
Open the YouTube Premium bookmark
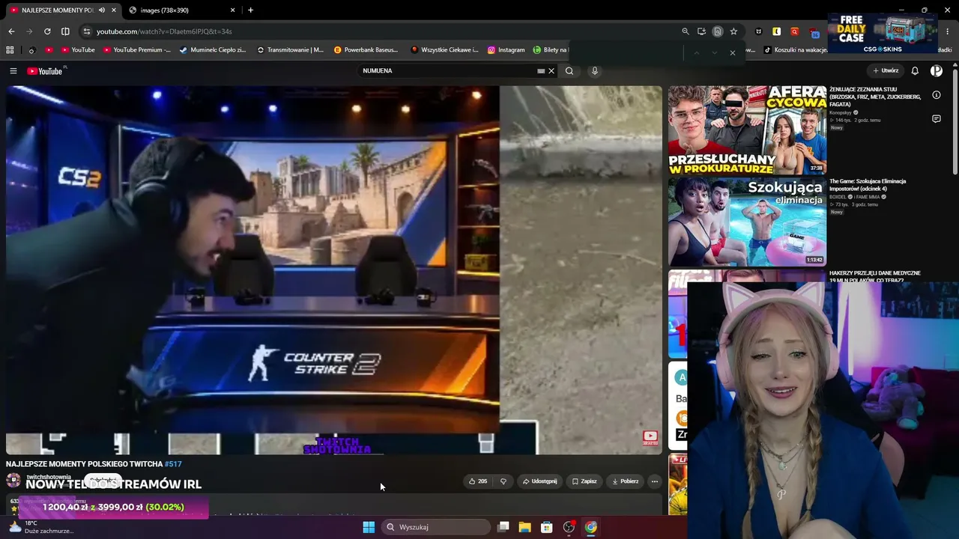tap(136, 50)
